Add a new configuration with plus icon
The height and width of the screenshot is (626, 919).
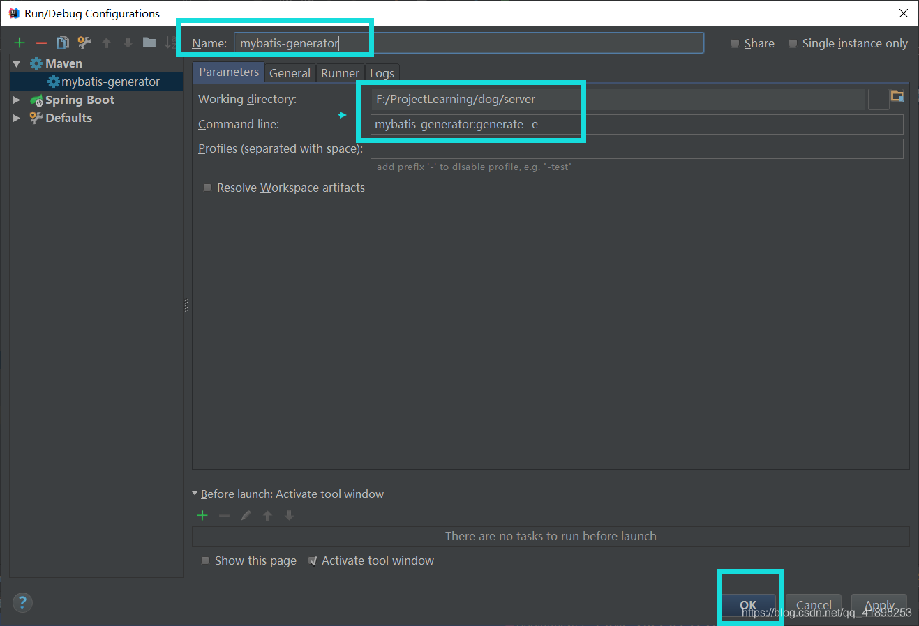20,43
